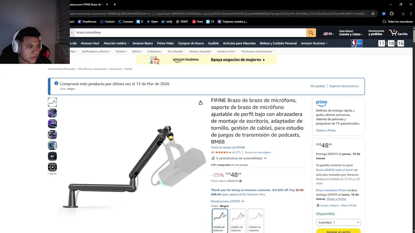The image size is (415, 233).
Task: Open the Cuevana bookmark
Action: click(x=125, y=22)
